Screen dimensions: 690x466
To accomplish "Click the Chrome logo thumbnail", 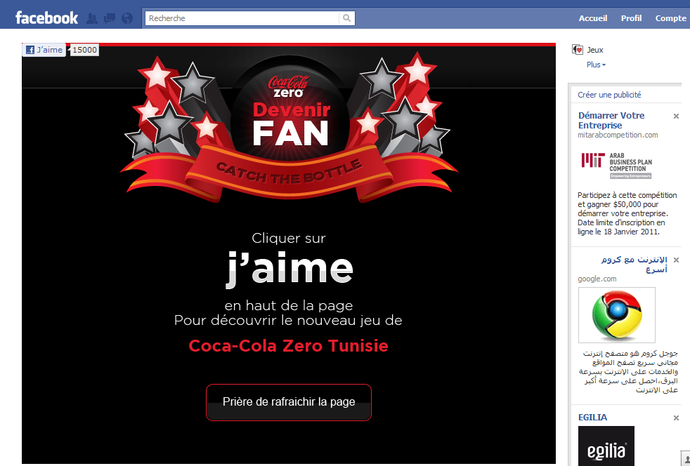I will pyautogui.click(x=616, y=315).
